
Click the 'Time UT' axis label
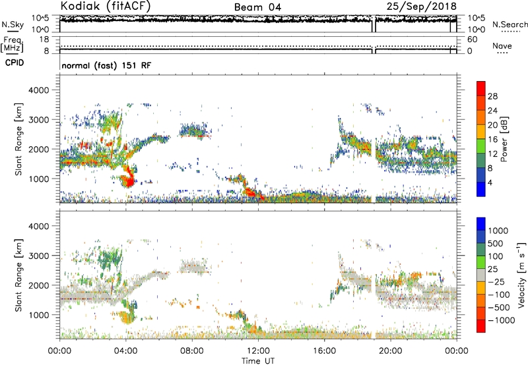click(x=258, y=361)
